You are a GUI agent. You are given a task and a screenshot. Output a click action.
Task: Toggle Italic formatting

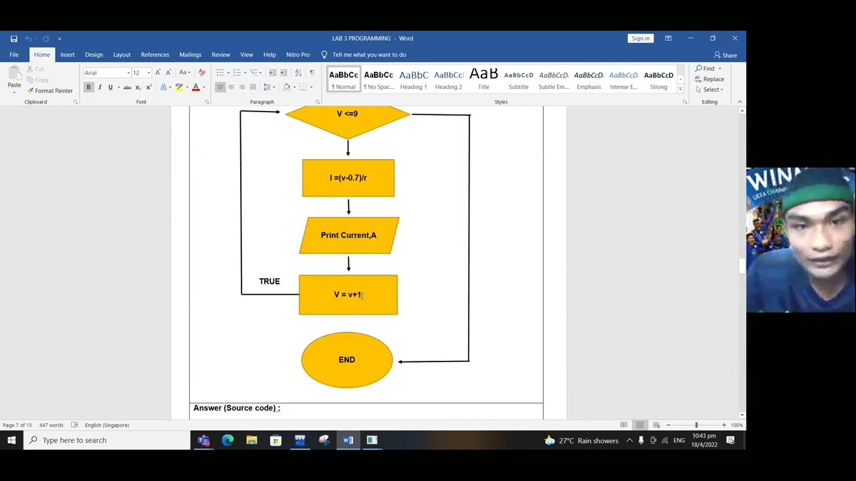pyautogui.click(x=100, y=88)
